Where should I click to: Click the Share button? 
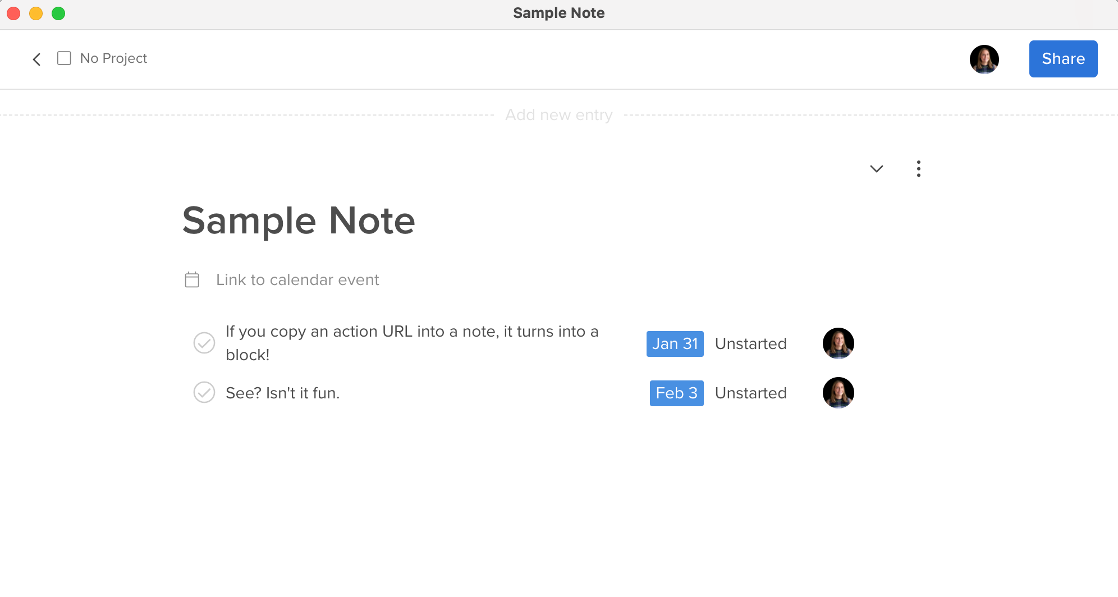pyautogui.click(x=1063, y=59)
